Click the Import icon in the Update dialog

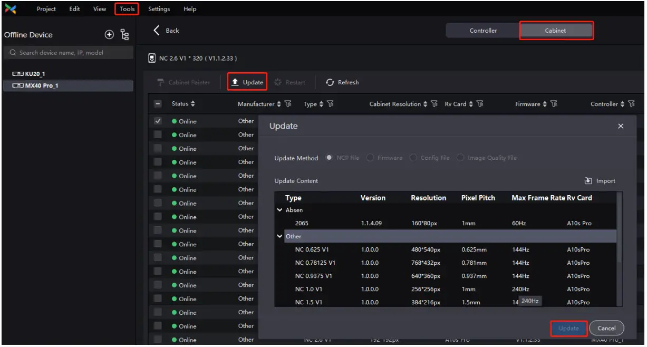coord(590,181)
